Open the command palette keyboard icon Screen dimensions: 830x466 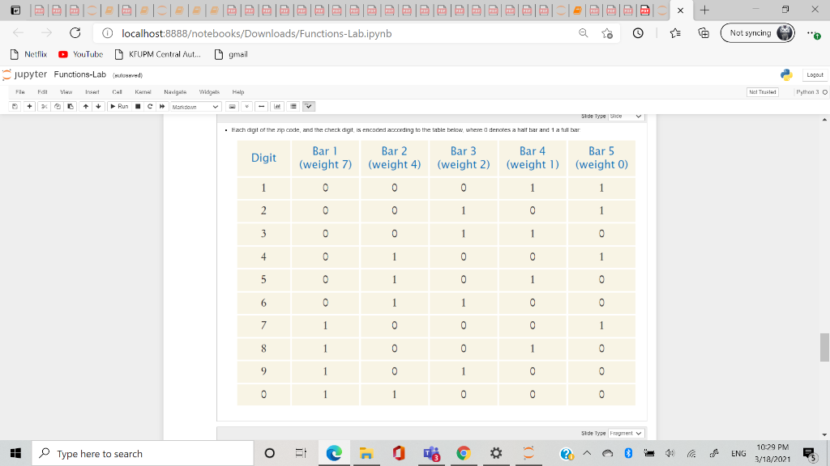point(232,106)
